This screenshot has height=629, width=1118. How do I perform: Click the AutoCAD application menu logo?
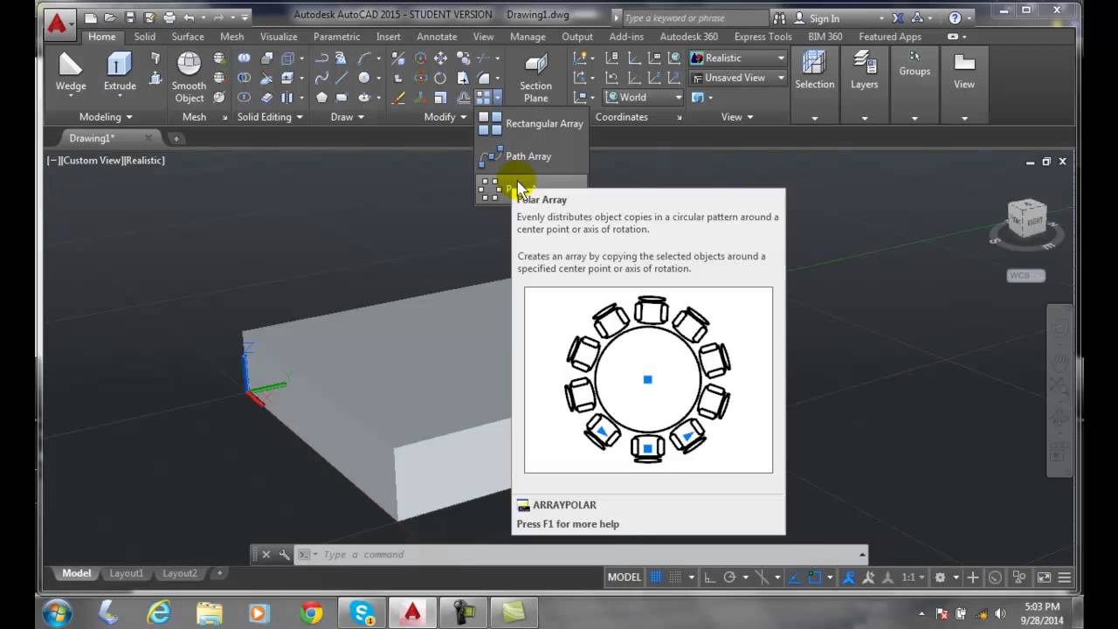(x=59, y=23)
